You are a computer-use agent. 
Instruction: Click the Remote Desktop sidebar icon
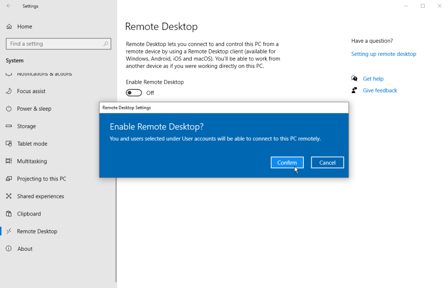point(9,231)
